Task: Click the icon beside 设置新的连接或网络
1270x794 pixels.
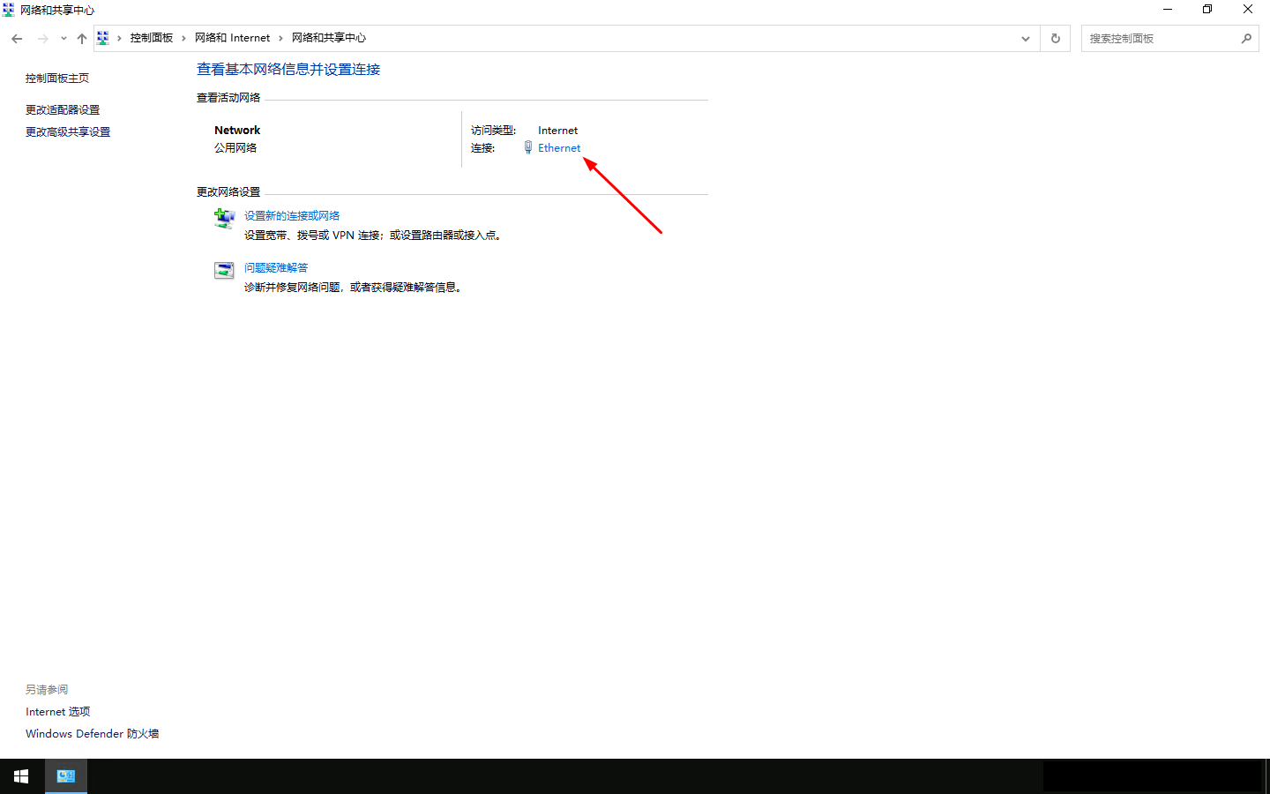Action: [224, 218]
